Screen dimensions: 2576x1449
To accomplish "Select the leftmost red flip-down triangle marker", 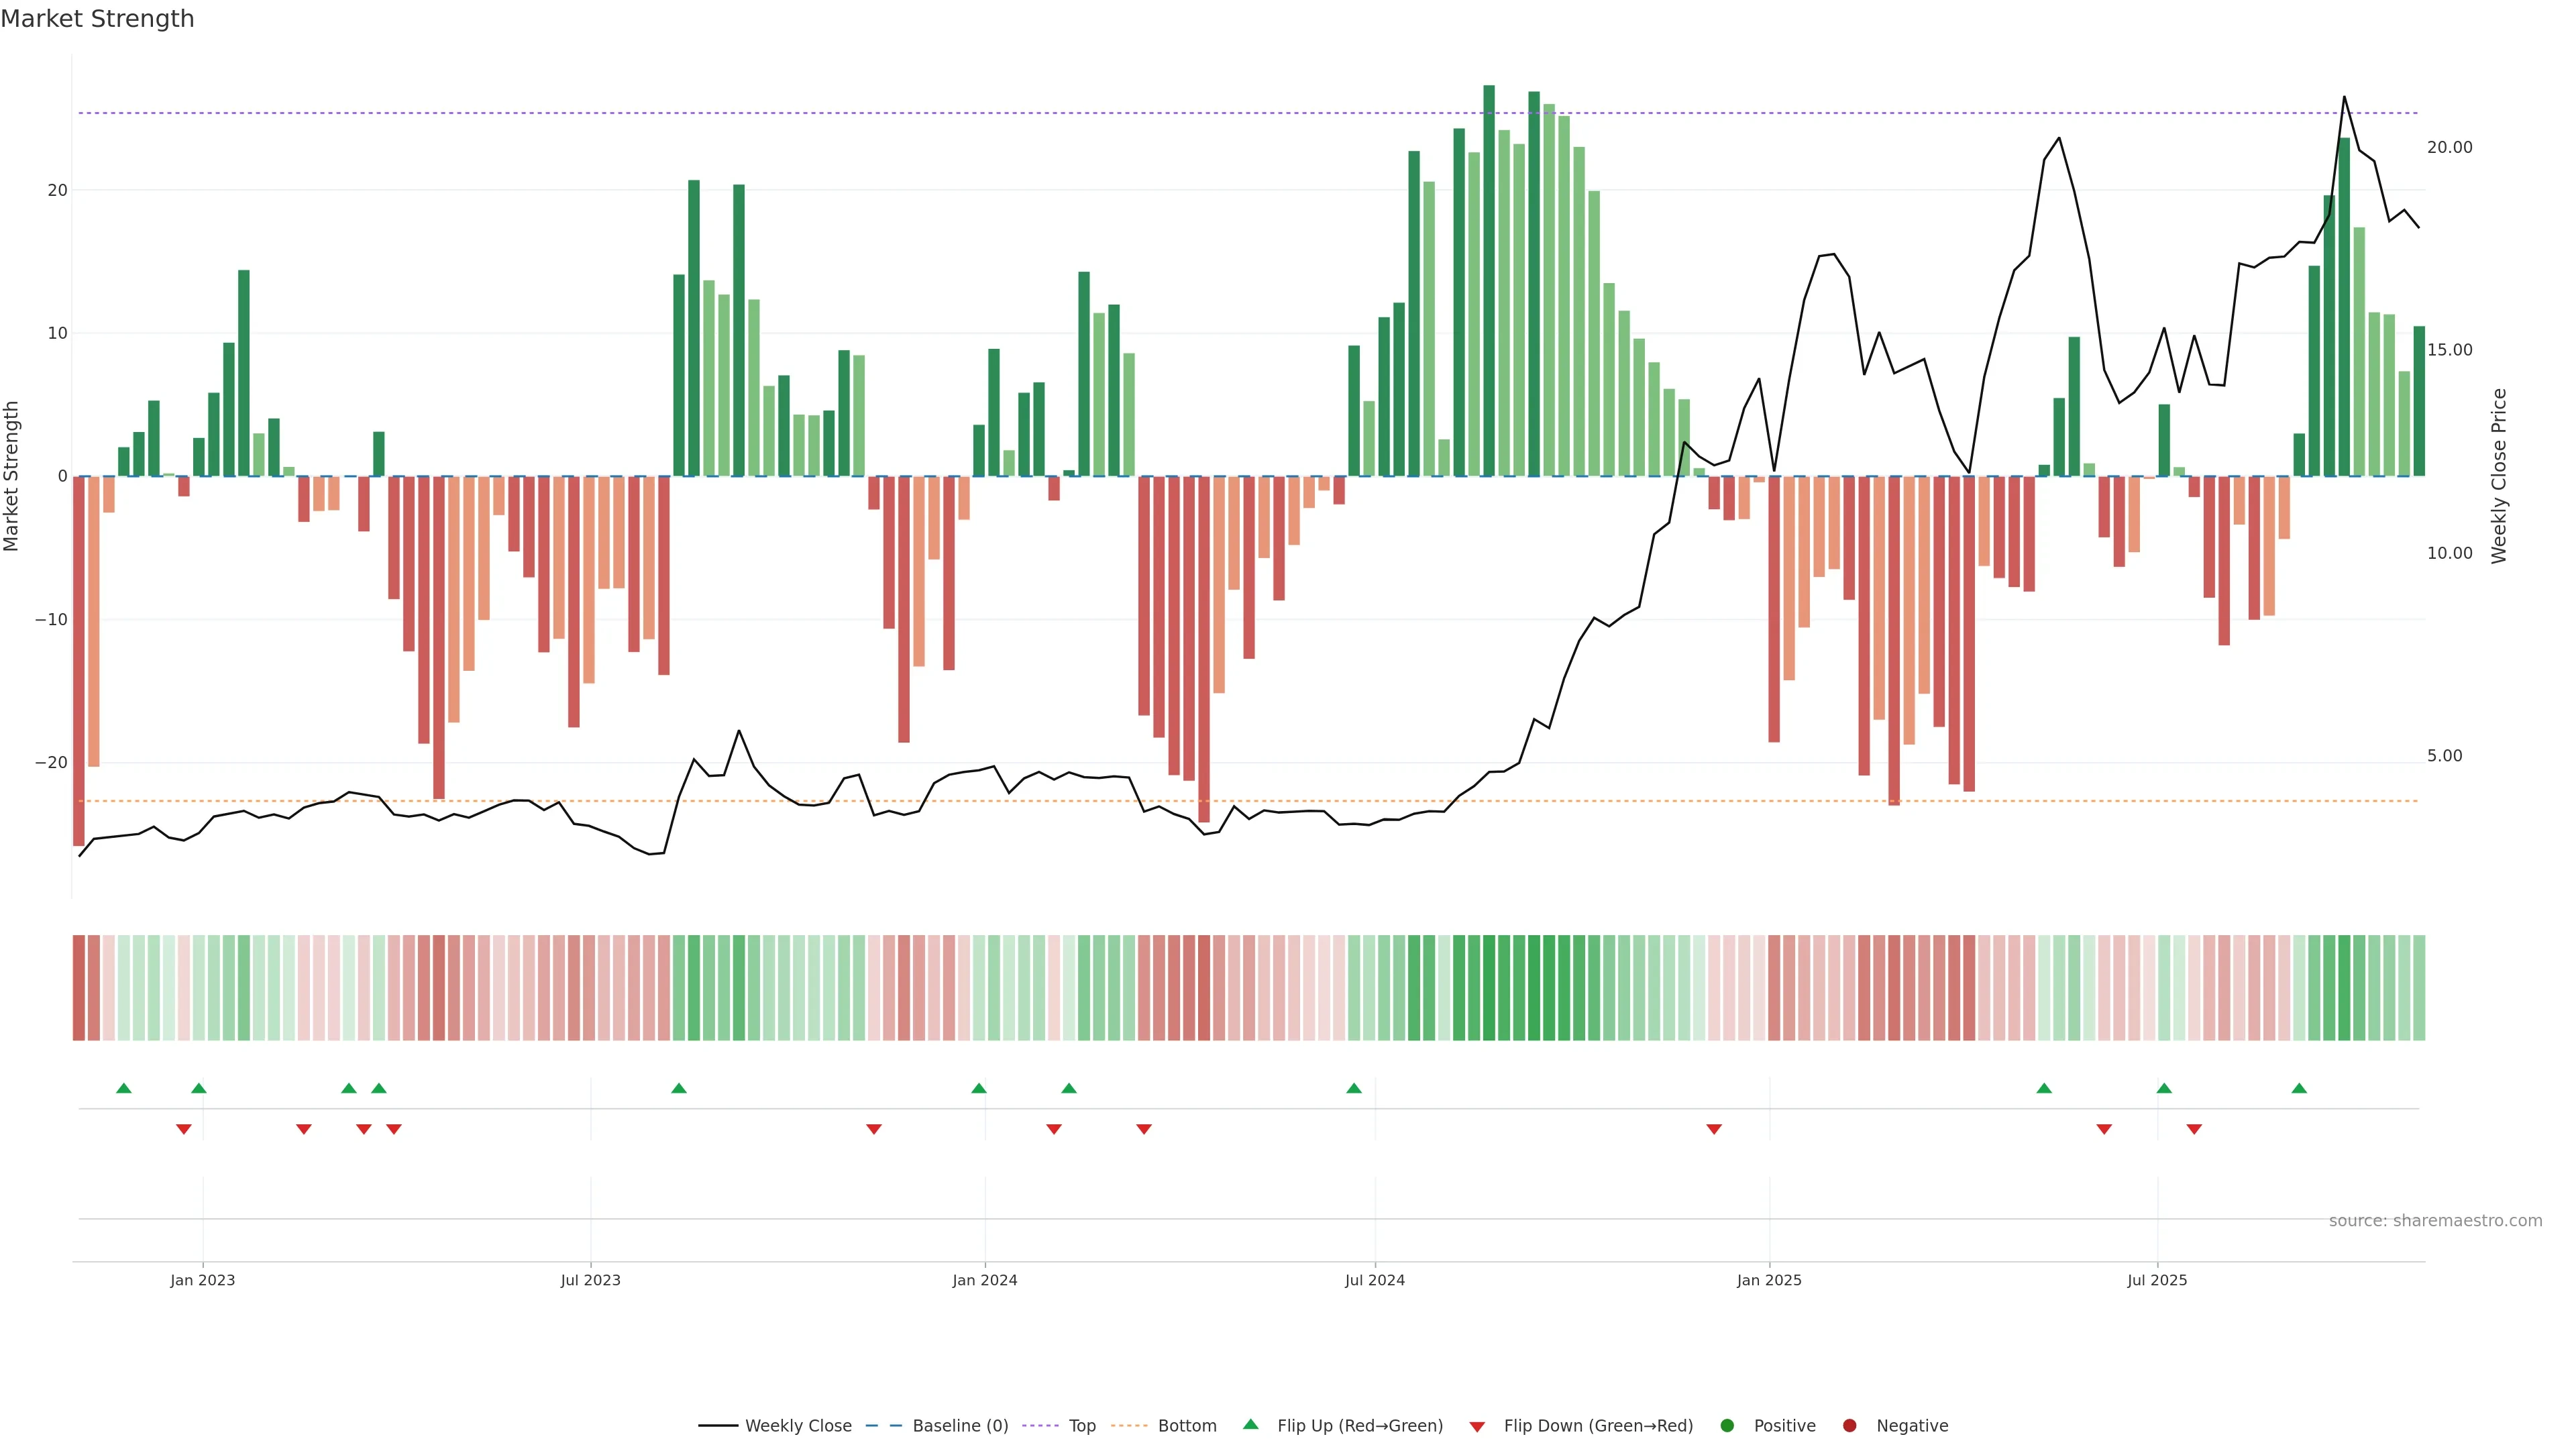I will pyautogui.click(x=184, y=1129).
